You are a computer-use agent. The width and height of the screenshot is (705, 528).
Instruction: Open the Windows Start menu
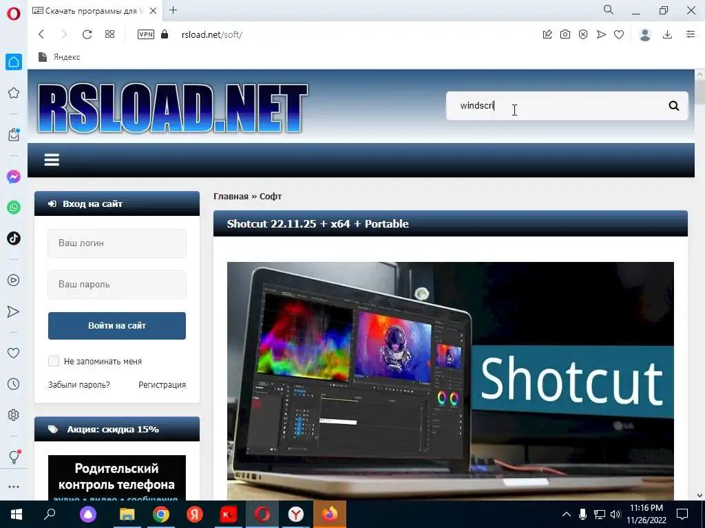click(x=17, y=514)
